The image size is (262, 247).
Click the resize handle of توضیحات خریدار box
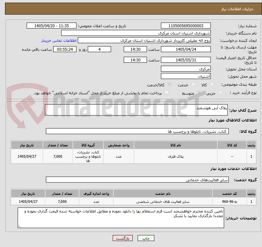[19, 226]
